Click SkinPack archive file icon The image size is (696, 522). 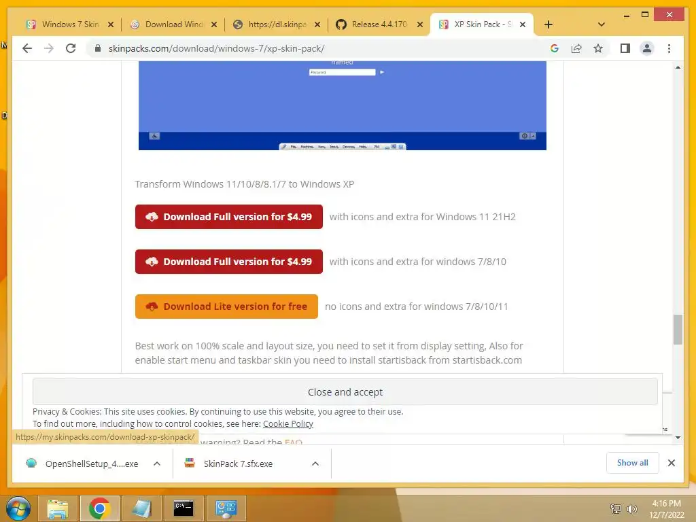pos(190,464)
